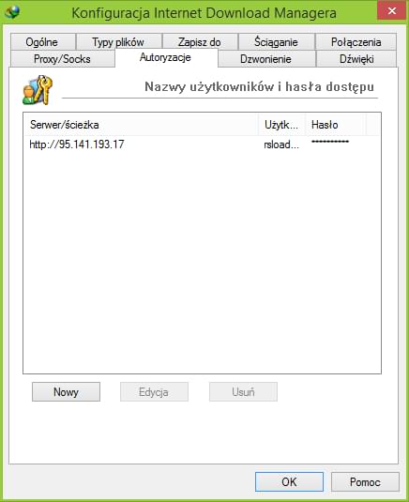Go to the Połączenia tab
This screenshot has height=502, width=409.
pos(356,42)
